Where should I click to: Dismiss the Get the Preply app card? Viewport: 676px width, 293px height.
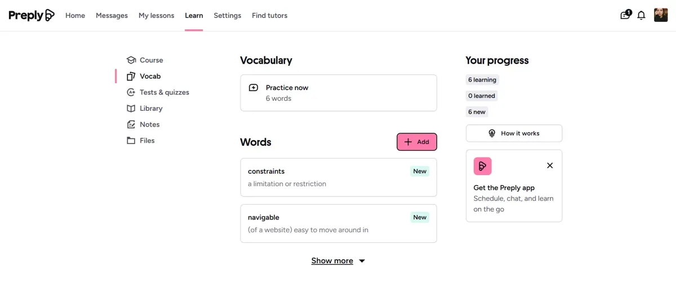tap(550, 165)
